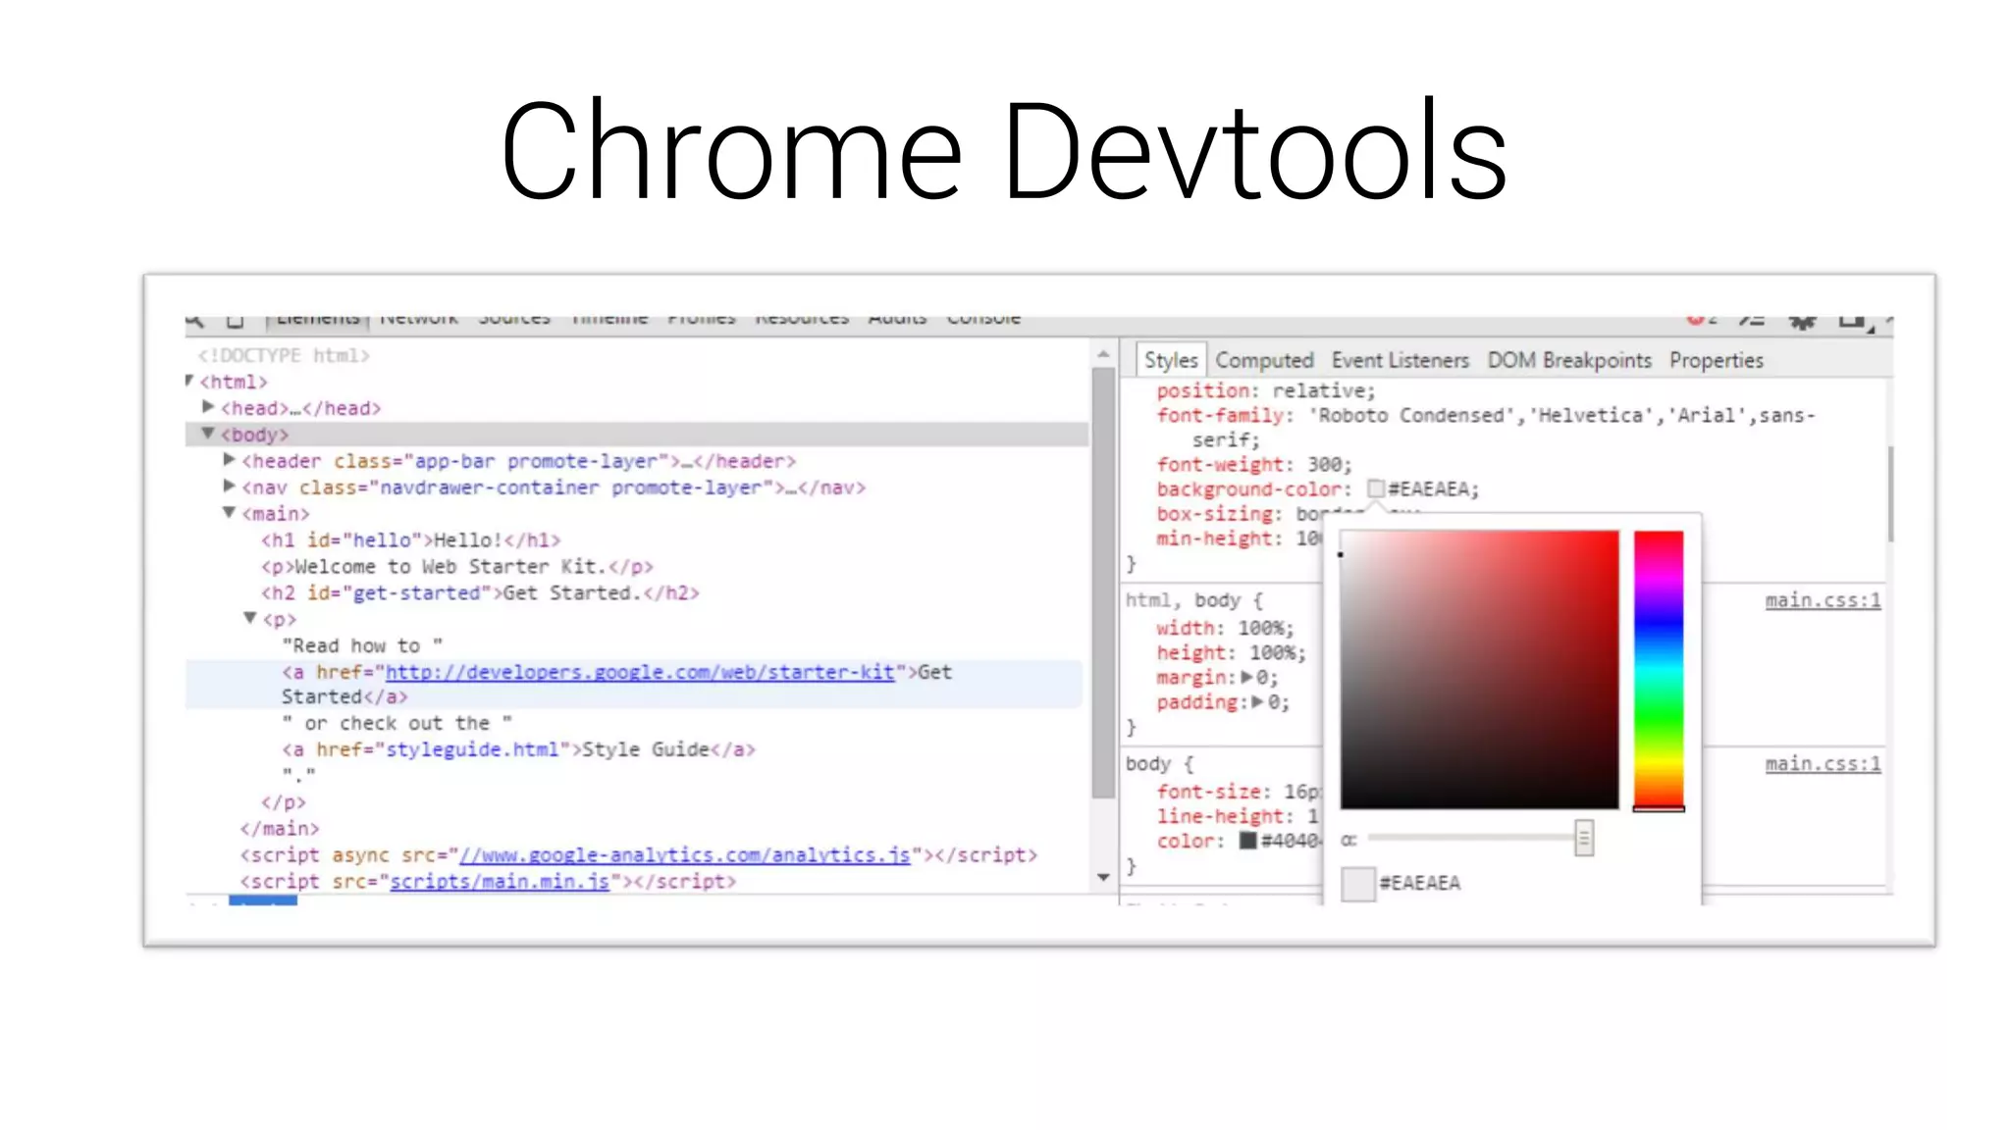Select the "Read how to " text node
The height and width of the screenshot is (1130, 2010).
pos(362,645)
